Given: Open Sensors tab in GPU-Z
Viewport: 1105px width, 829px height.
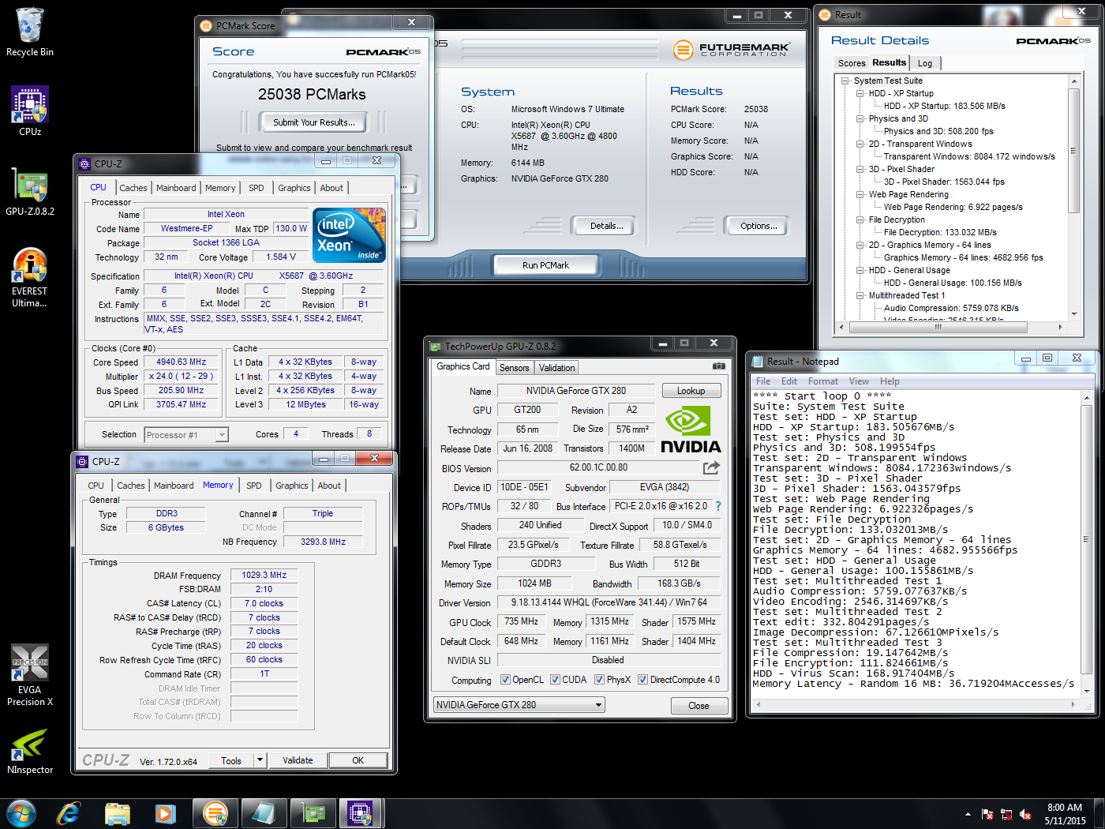Looking at the screenshot, I should [x=514, y=368].
